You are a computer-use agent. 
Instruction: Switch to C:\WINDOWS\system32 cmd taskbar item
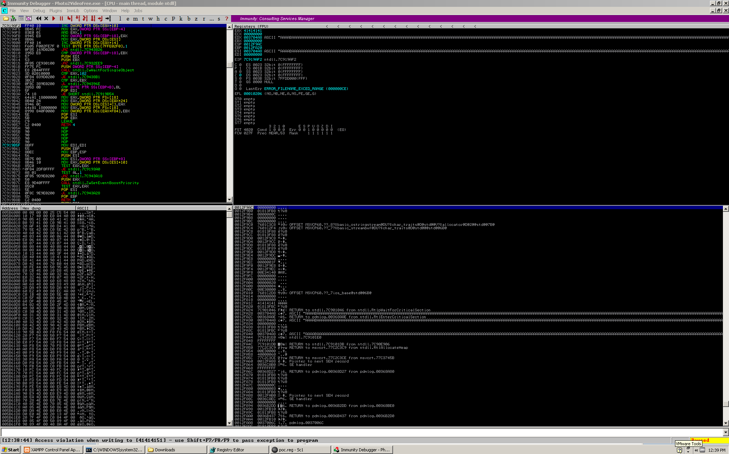pyautogui.click(x=114, y=450)
